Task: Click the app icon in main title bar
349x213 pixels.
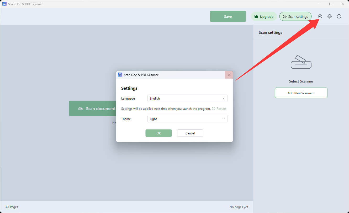Action: coord(4,4)
